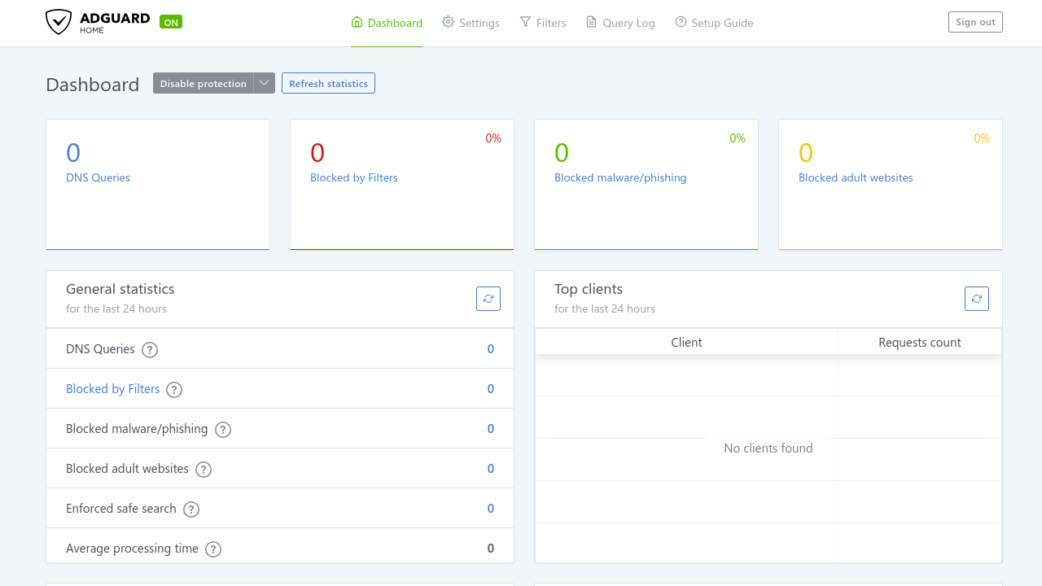Click help icon for Average processing time
1042x586 pixels.
[213, 549]
